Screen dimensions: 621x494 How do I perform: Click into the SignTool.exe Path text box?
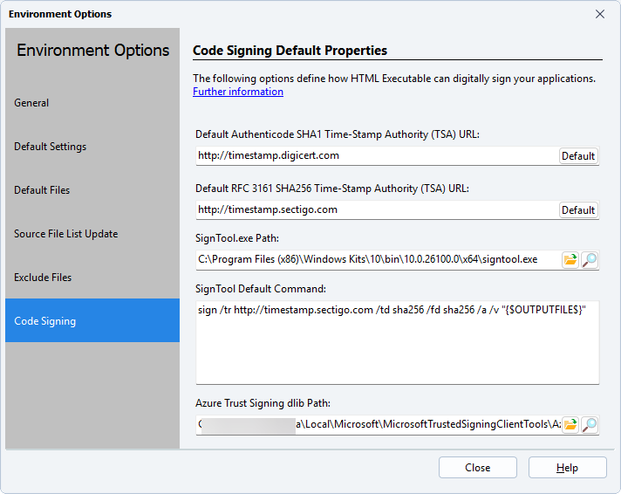[375, 259]
